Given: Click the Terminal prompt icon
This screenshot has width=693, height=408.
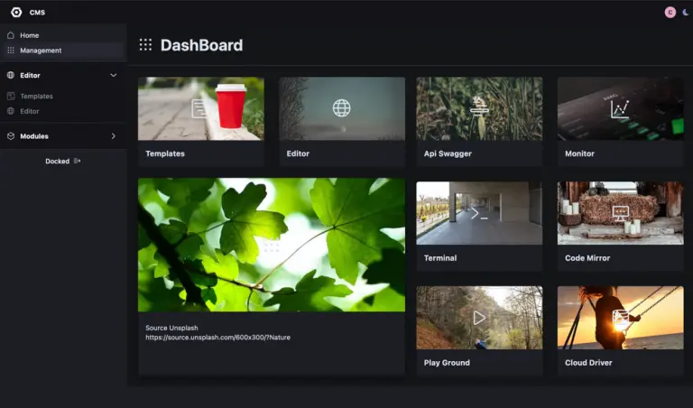Looking at the screenshot, I should (x=479, y=213).
